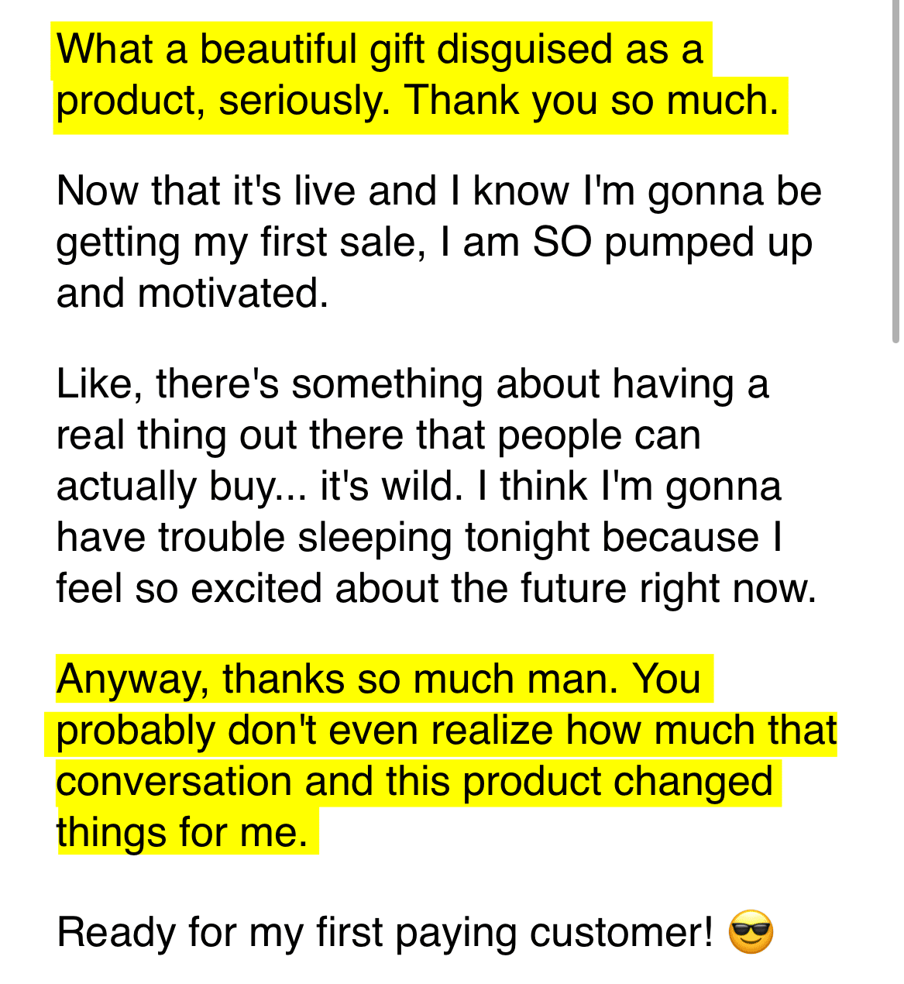The height and width of the screenshot is (984, 904).
Task: Click the highlighted 'things for me.' text
Action: (183, 833)
